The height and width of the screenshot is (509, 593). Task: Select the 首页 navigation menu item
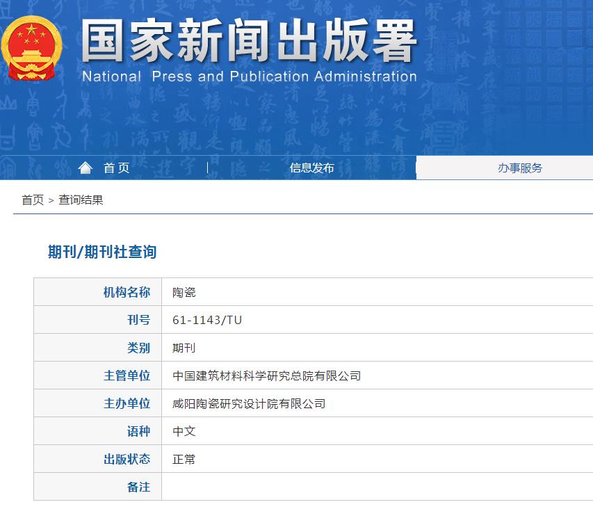(x=115, y=168)
